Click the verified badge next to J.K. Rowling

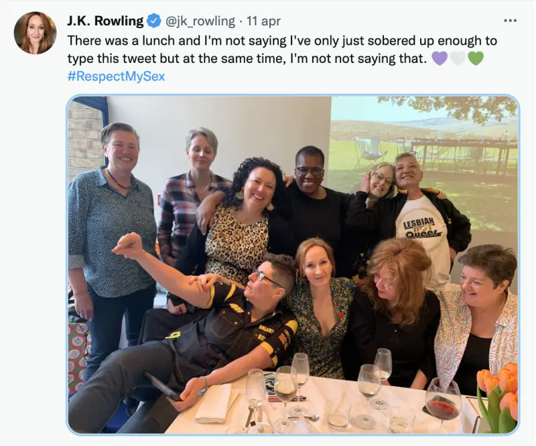pos(153,21)
